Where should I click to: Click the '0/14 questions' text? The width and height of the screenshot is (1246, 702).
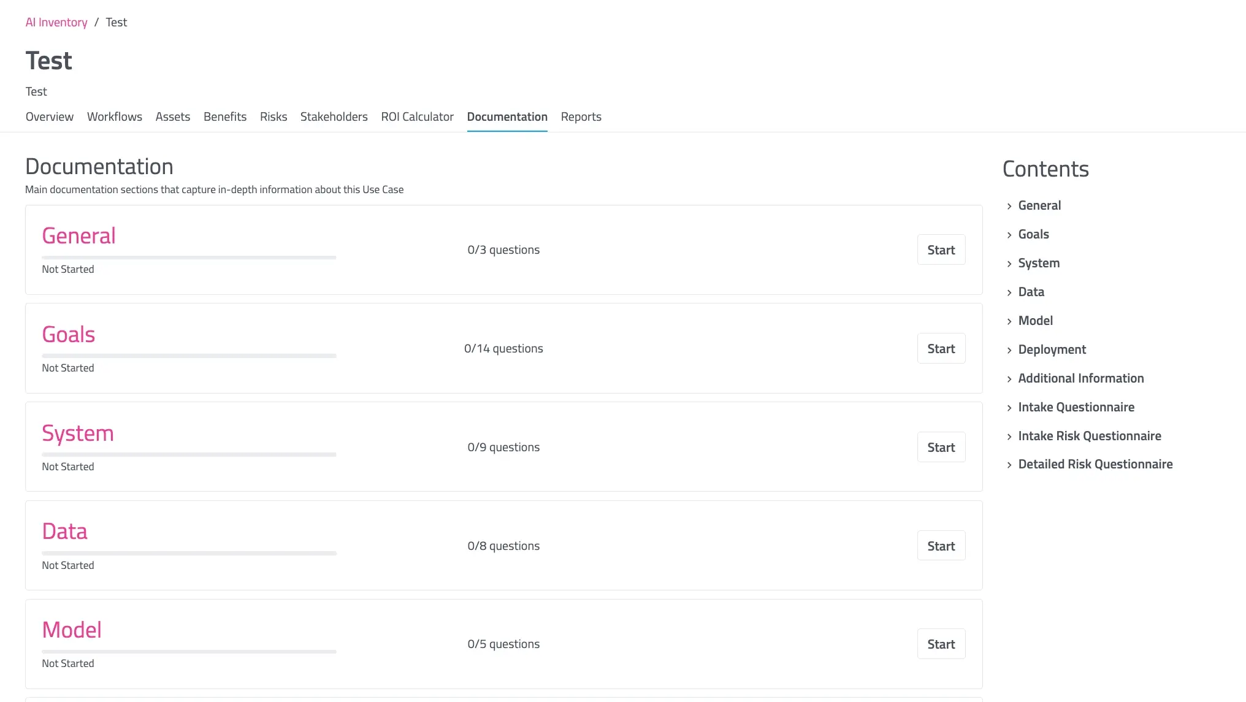point(503,348)
